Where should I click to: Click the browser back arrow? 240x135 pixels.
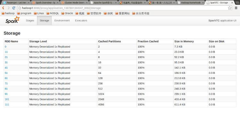click(4, 8)
